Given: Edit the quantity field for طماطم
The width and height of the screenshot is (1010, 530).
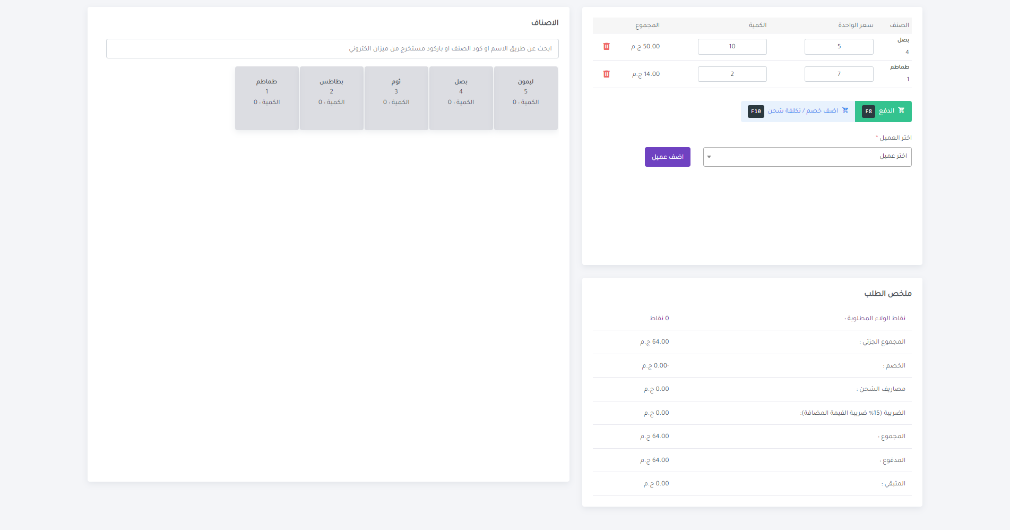Looking at the screenshot, I should 732,74.
